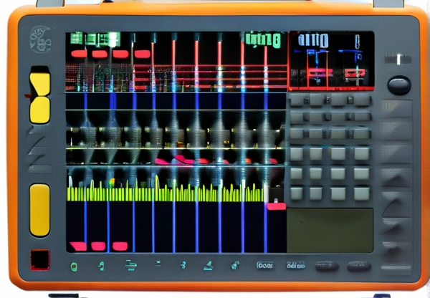This screenshot has width=430, height=298.
Task: Select the second green icon in the bottom toolbar
Action: [102, 266]
